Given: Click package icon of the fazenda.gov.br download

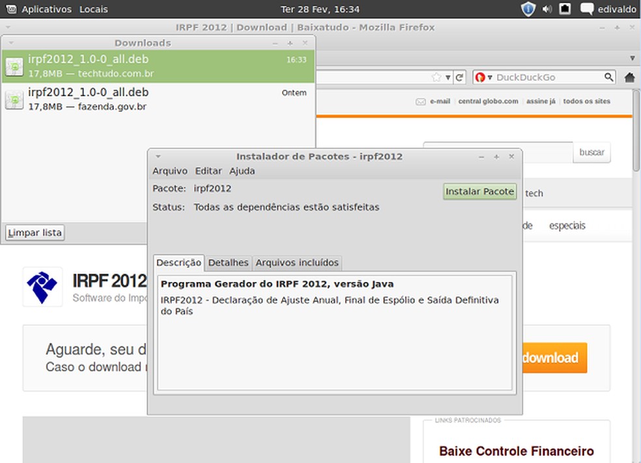Looking at the screenshot, I should [x=14, y=100].
